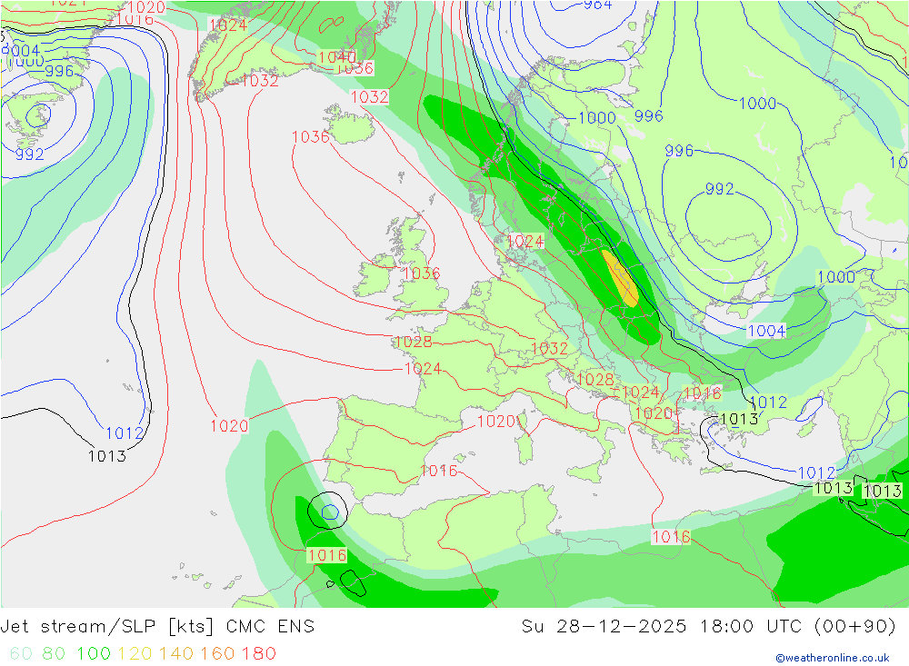Click the 1020 label in the Atlantic

tap(229, 426)
